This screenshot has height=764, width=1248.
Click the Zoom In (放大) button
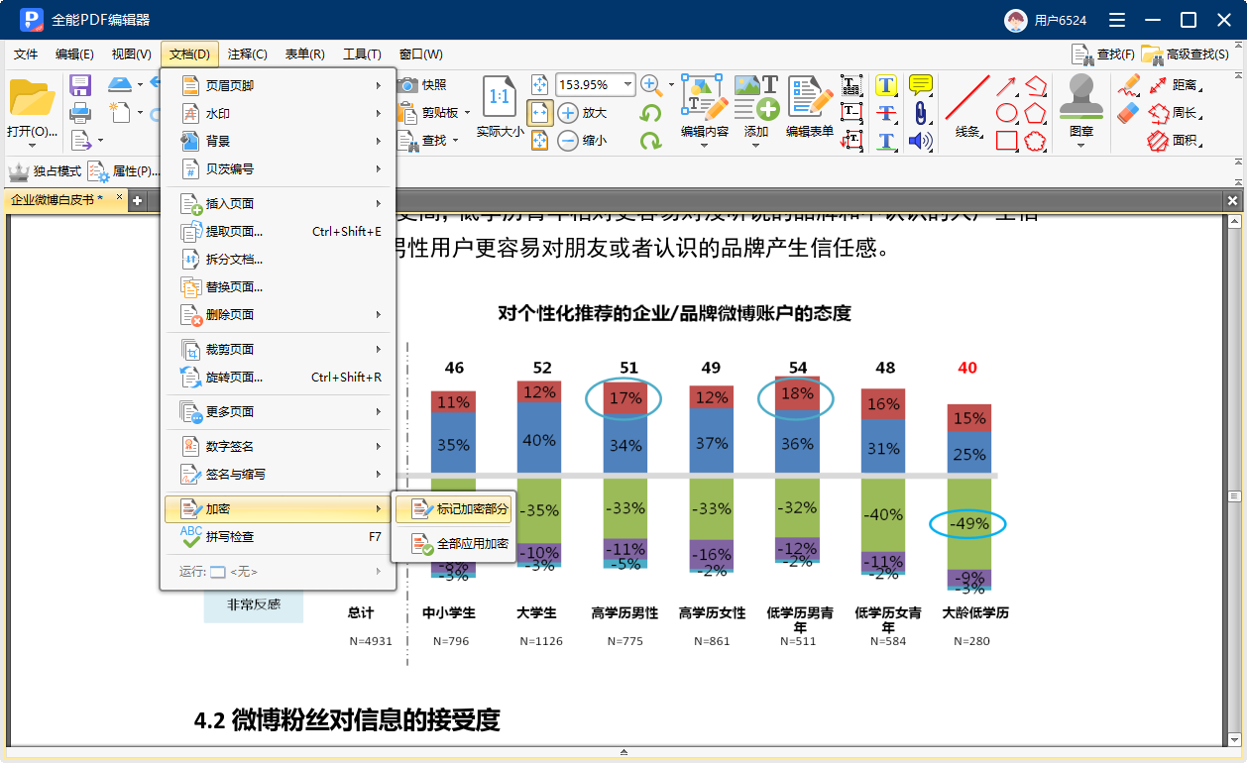coord(582,113)
